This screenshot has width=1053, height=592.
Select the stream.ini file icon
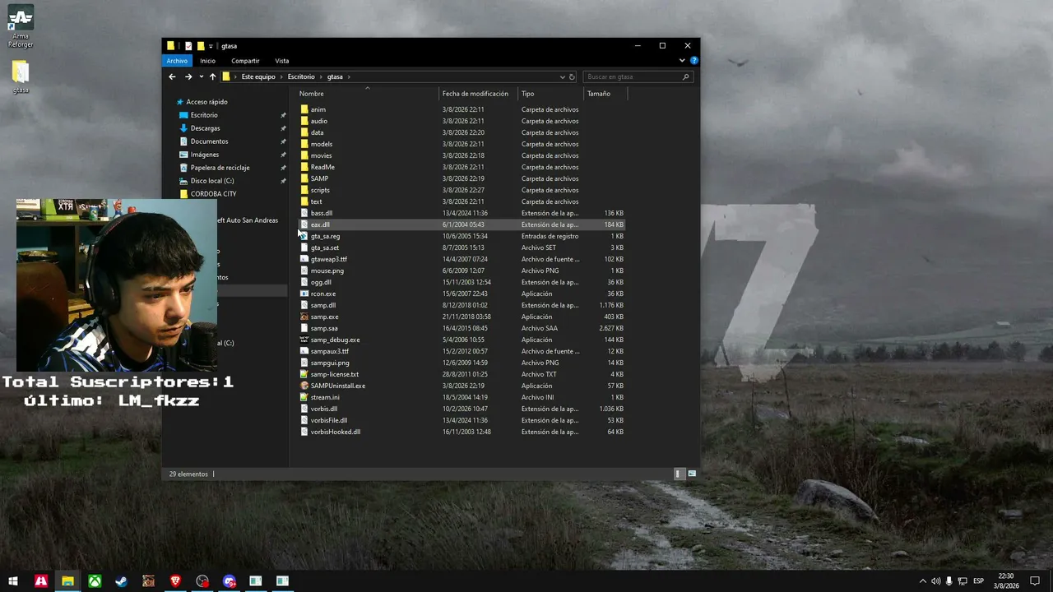pyautogui.click(x=304, y=397)
